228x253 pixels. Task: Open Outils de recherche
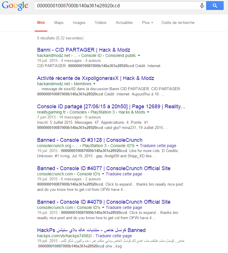178,22
